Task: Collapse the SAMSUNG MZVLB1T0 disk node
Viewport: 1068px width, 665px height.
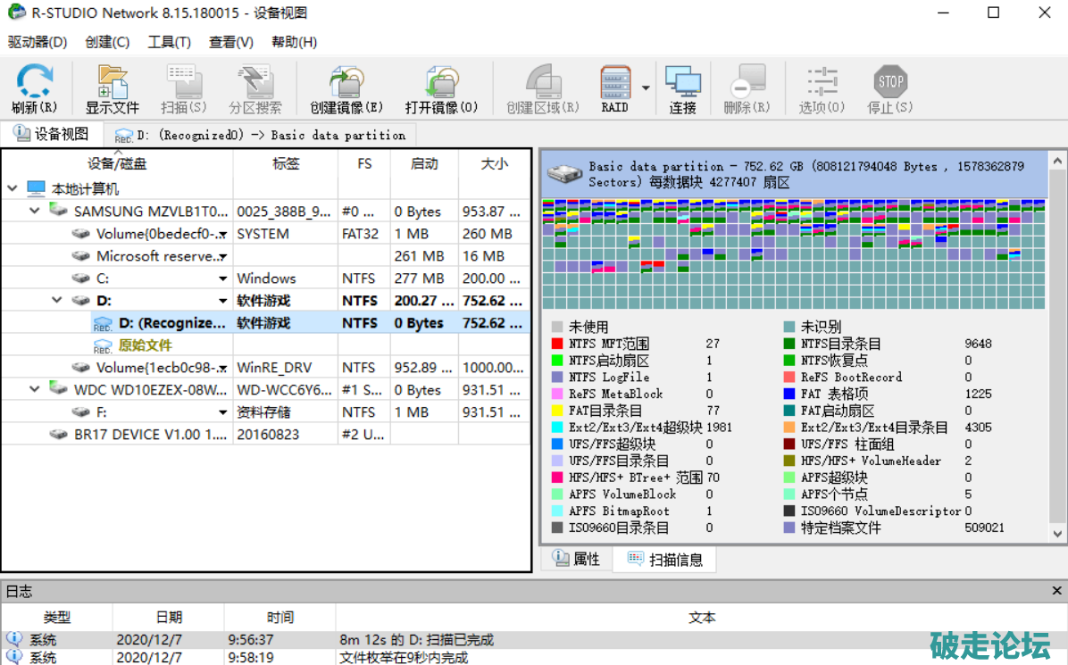Action: click(35, 212)
